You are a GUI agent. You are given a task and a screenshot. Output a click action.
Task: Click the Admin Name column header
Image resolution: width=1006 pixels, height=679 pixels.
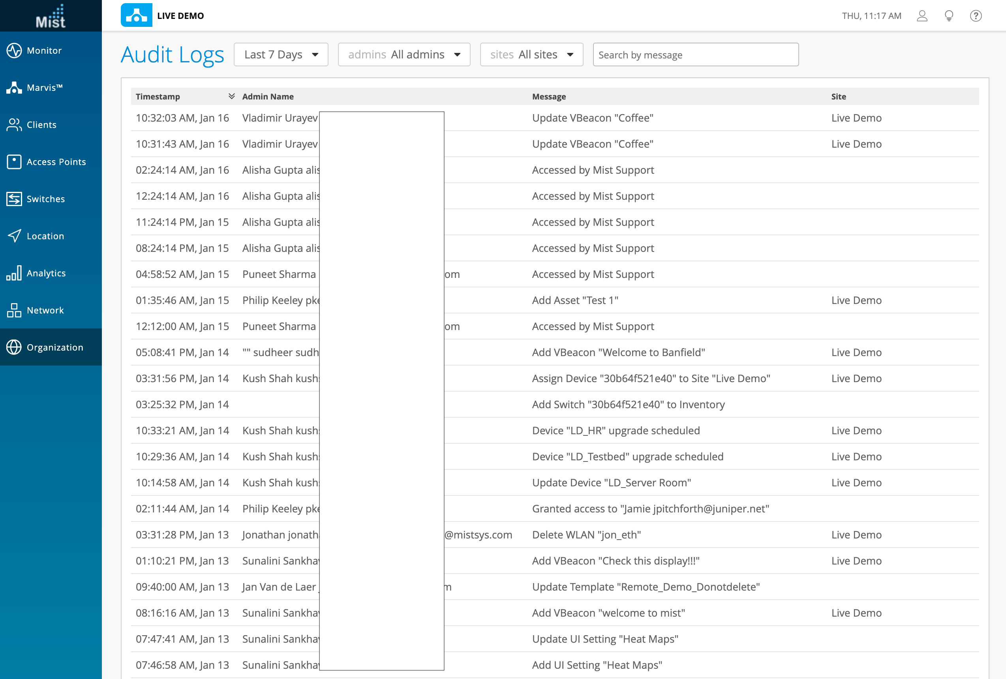point(268,96)
